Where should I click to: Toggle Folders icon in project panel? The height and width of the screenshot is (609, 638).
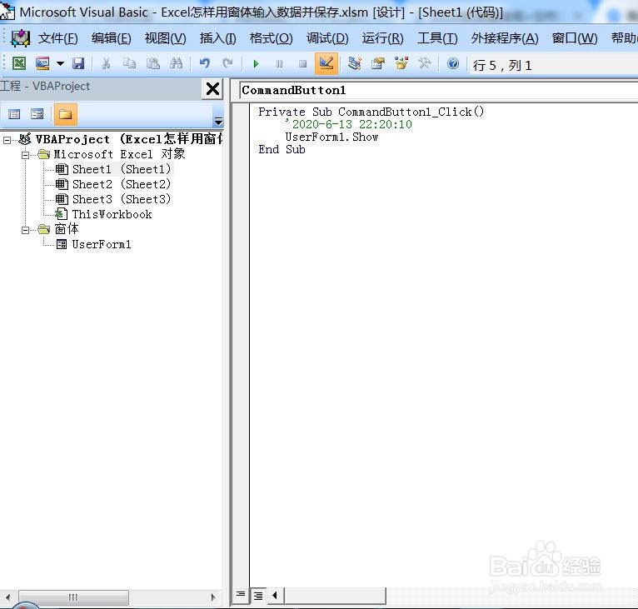point(66,114)
